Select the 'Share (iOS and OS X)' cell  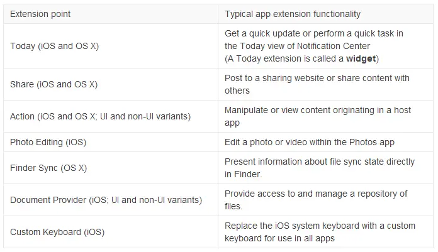[x=53, y=84]
